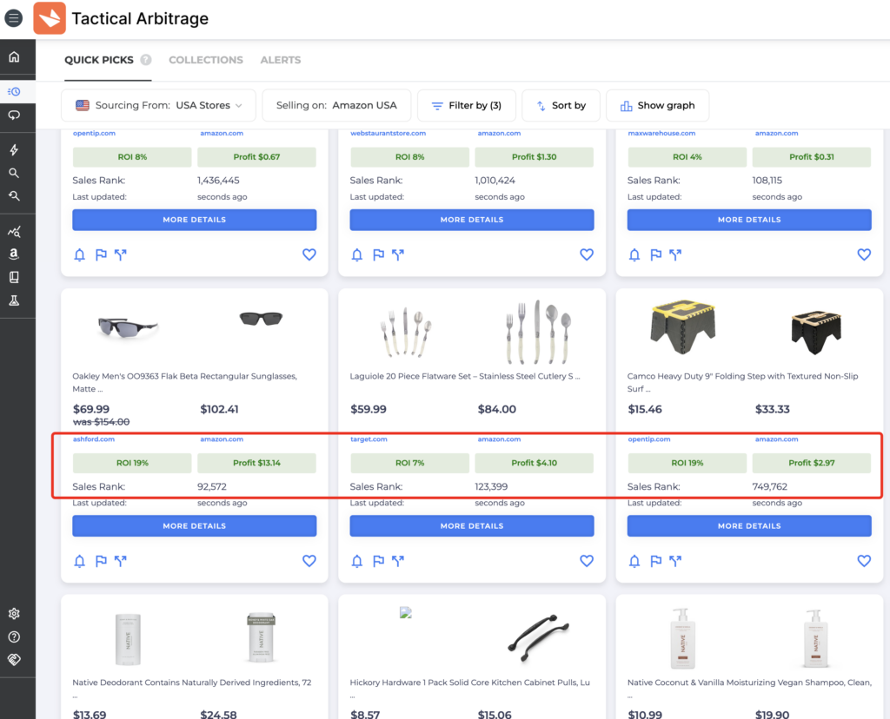Open More Details for the Laguiole flatware set
The image size is (890, 719).
pyautogui.click(x=472, y=525)
